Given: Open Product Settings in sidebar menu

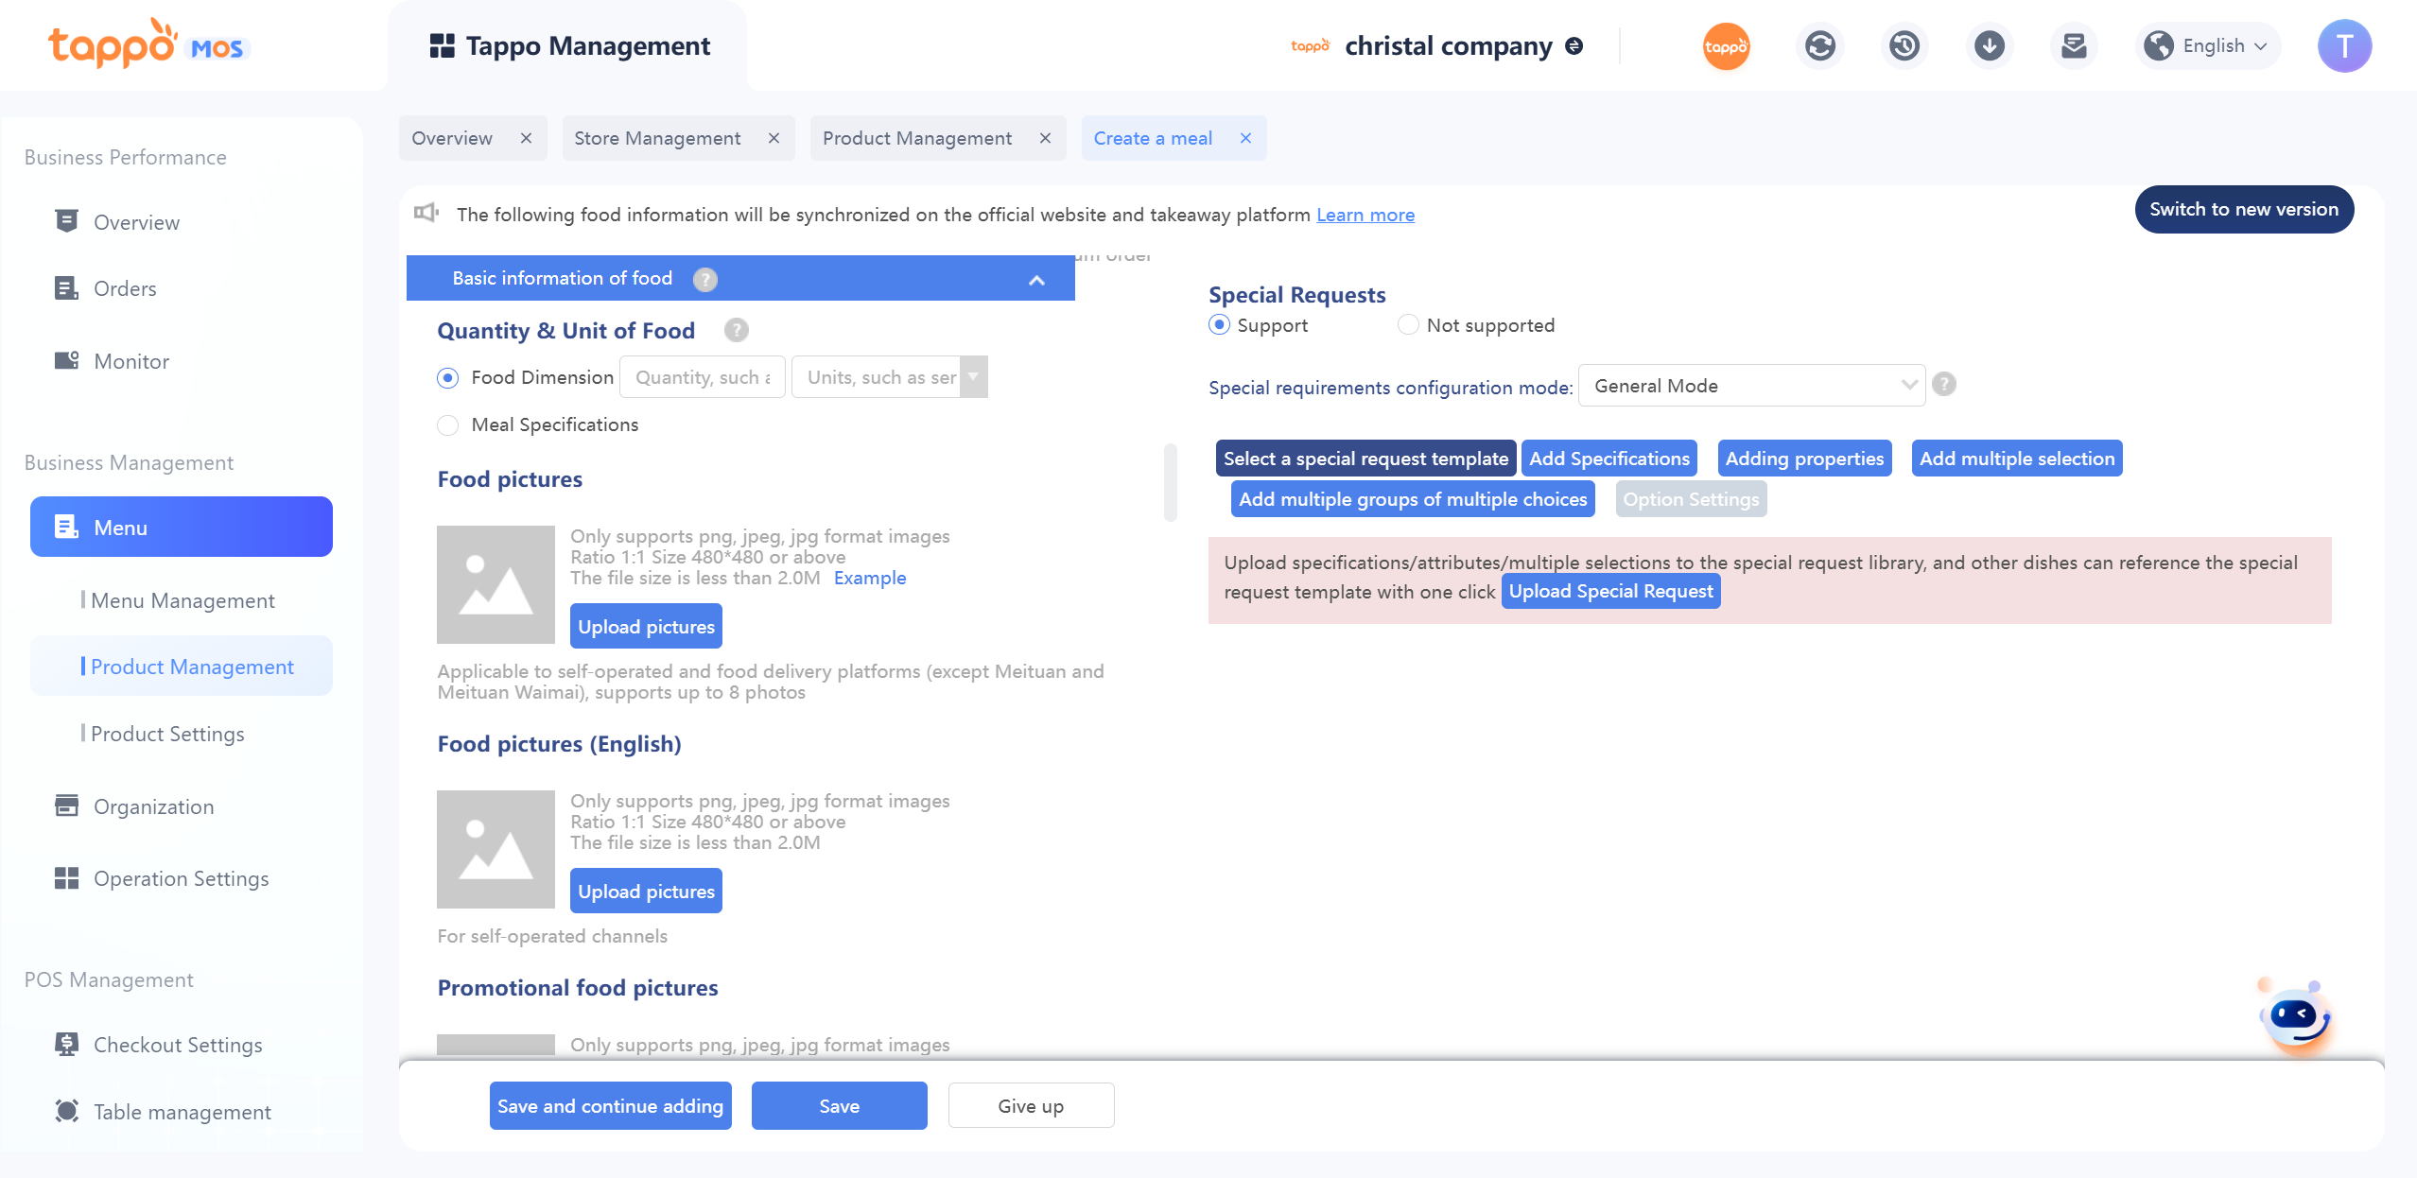Looking at the screenshot, I should 167,734.
